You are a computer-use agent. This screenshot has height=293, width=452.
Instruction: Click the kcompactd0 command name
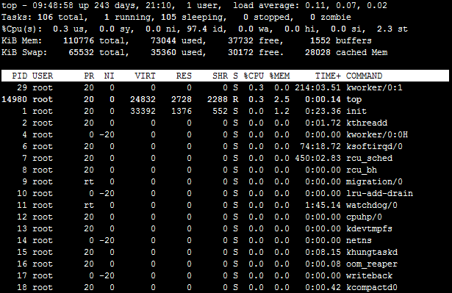(x=372, y=287)
